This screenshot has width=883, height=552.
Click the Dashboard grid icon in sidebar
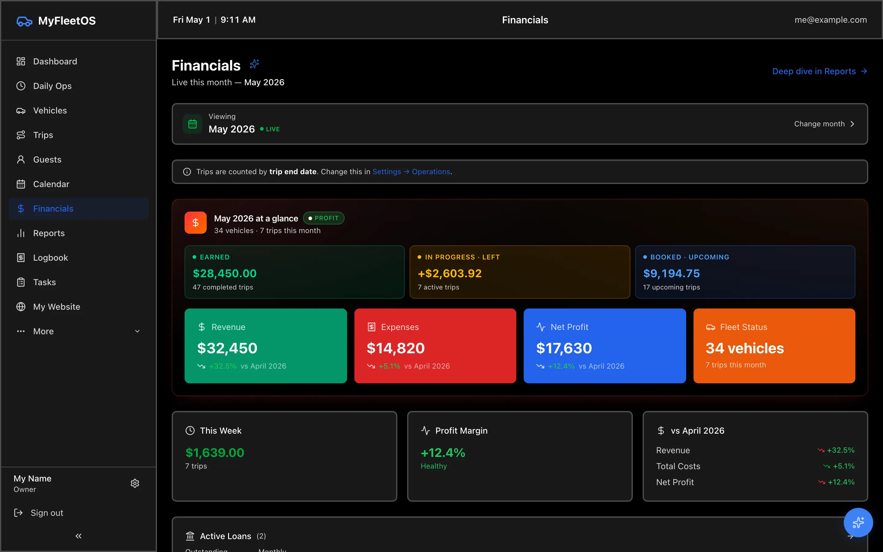tap(21, 61)
